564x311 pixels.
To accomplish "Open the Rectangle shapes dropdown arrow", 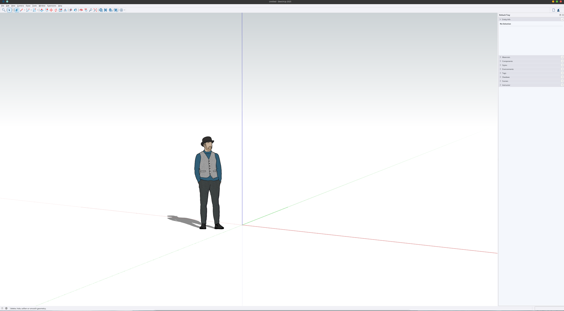I will coord(38,10).
